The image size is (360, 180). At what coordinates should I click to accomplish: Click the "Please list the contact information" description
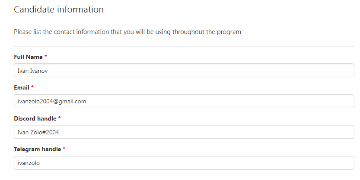(x=127, y=32)
